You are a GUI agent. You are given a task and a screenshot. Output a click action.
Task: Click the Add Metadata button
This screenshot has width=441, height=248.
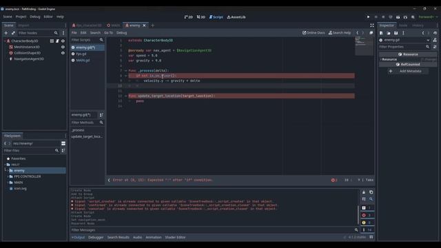tap(408, 71)
